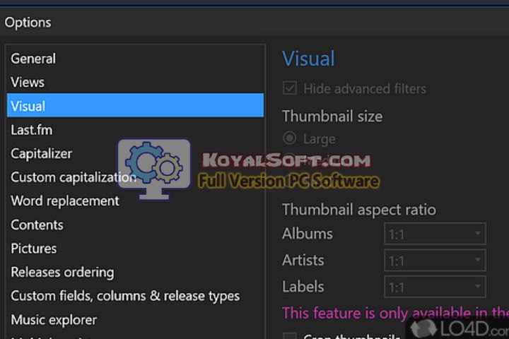The width and height of the screenshot is (509, 339).
Task: Open the Contents category
Action: [x=135, y=225]
